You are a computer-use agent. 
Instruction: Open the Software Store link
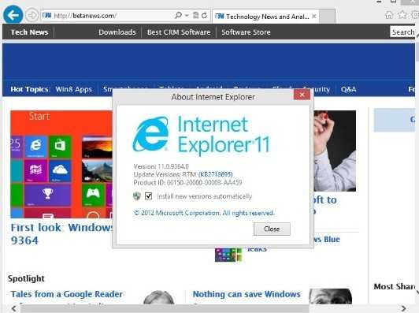click(246, 32)
